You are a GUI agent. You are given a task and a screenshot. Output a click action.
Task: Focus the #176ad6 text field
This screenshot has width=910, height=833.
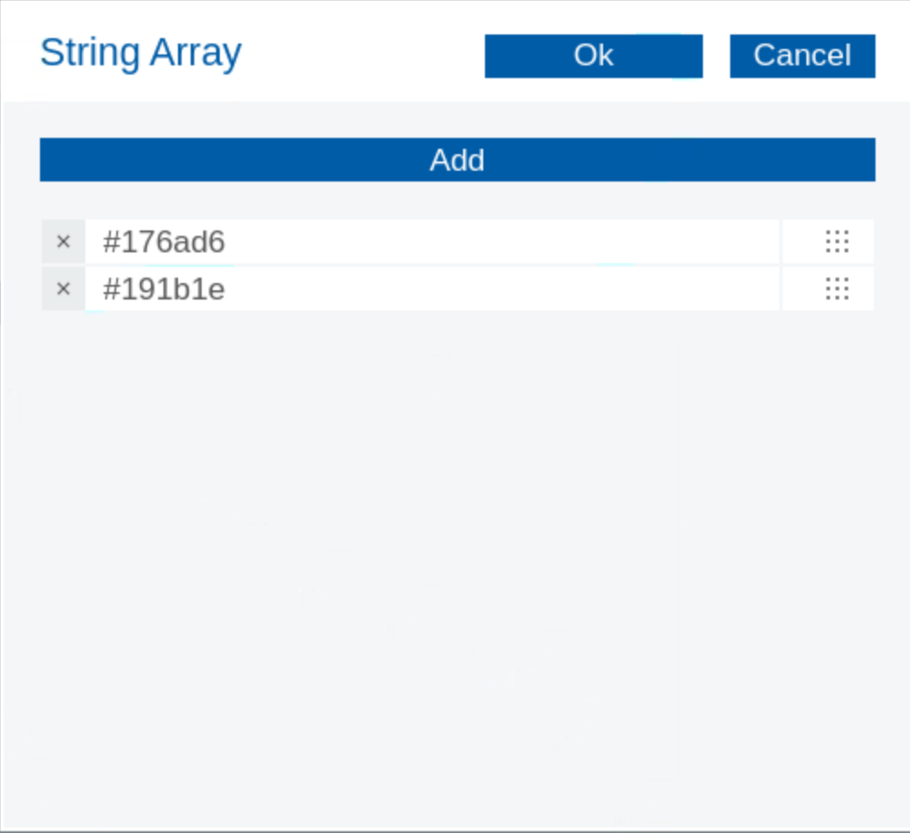[x=431, y=242]
